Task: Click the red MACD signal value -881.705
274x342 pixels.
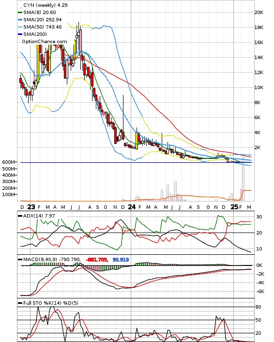Action: pyautogui.click(x=97, y=260)
